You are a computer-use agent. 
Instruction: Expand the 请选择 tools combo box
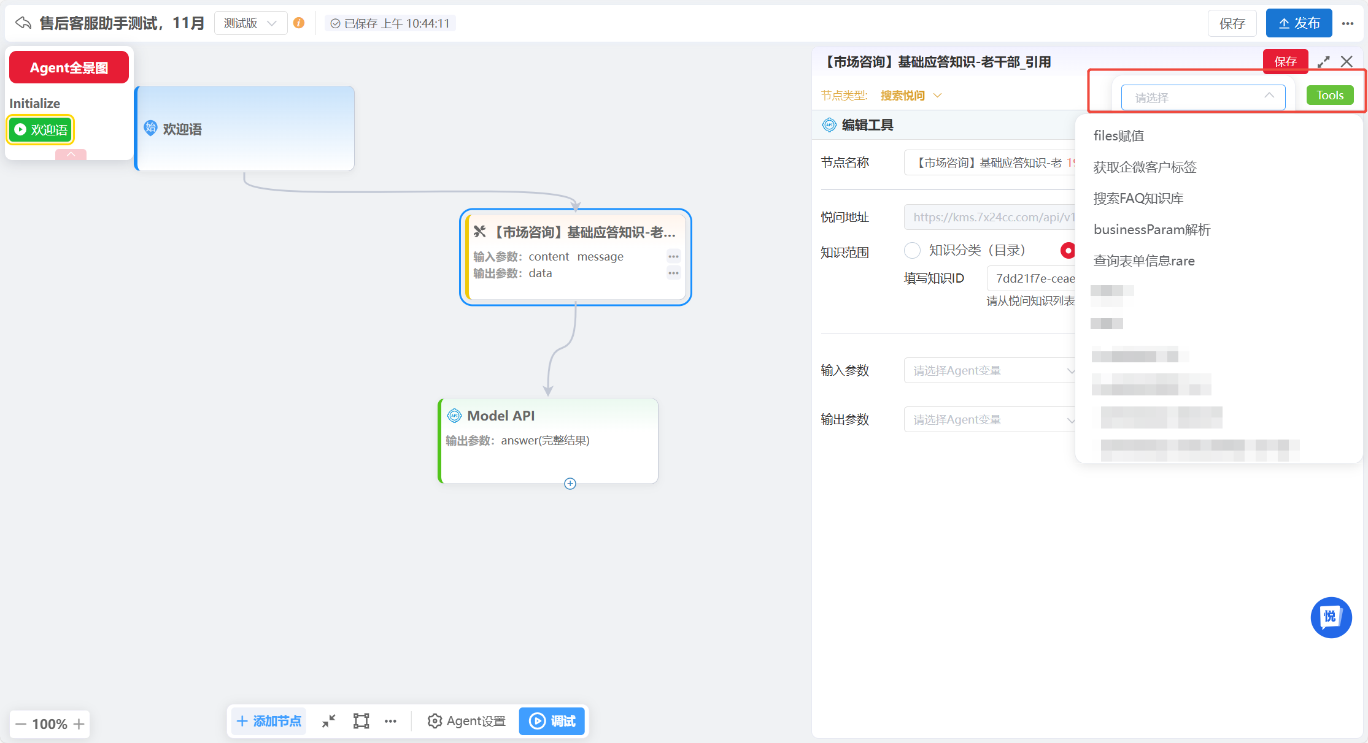coord(1203,97)
